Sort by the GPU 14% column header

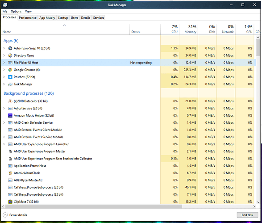click(245, 29)
